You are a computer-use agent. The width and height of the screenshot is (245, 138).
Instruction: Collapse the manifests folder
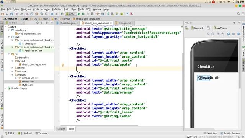click(x=9, y=30)
